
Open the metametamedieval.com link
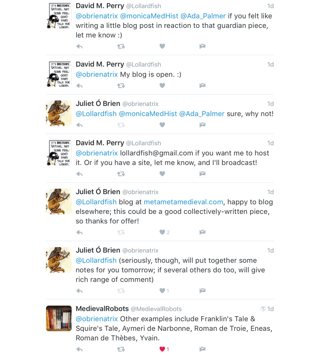[x=183, y=202]
